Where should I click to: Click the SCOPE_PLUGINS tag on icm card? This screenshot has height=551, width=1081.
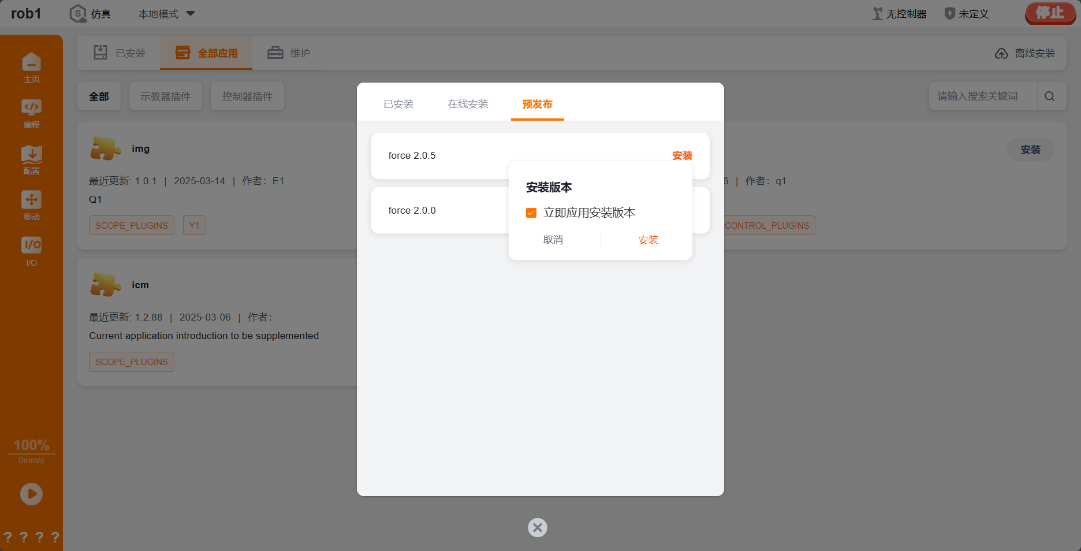(x=132, y=362)
